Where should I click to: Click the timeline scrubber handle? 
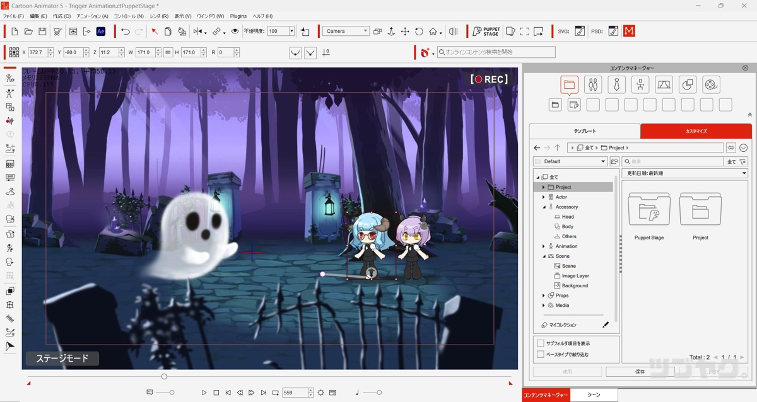click(164, 377)
